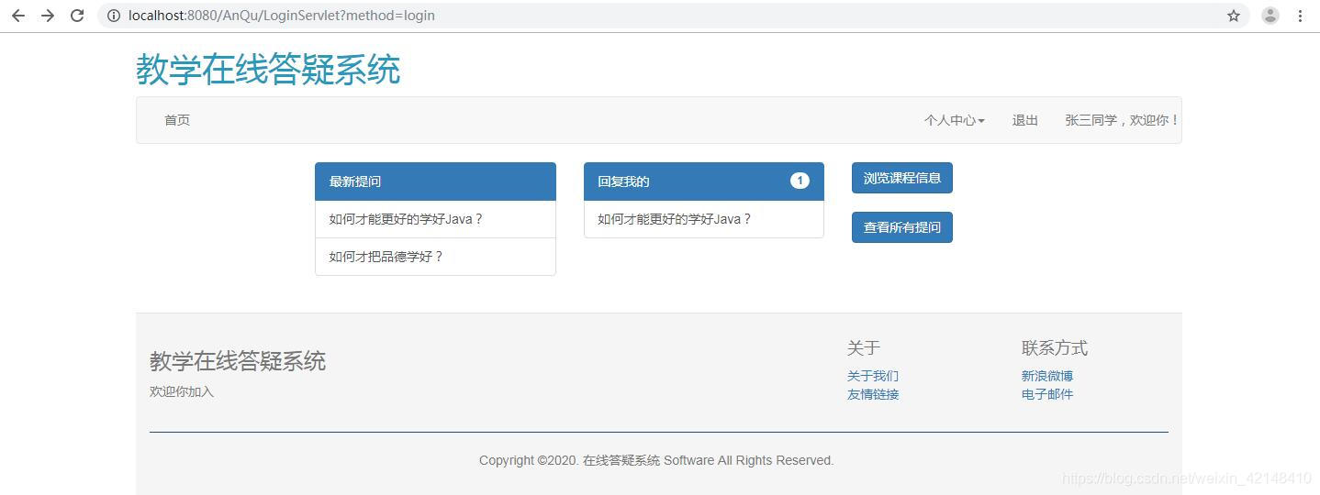Click the footer heading 联系方式

tap(1055, 347)
